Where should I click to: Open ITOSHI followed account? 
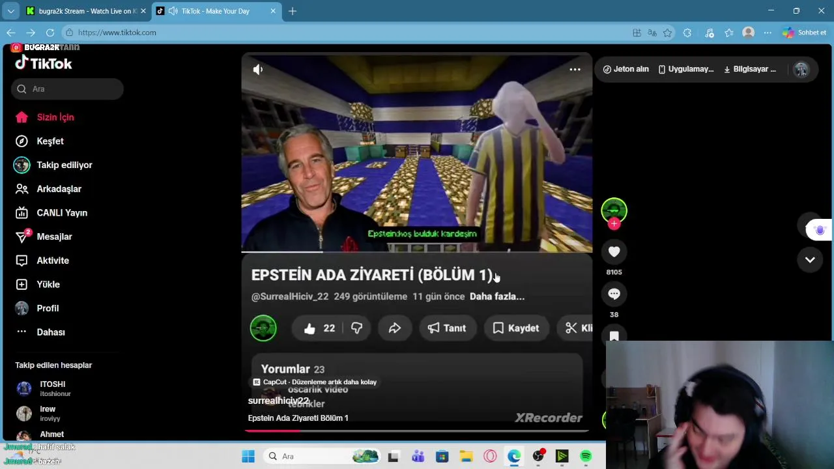(x=43, y=389)
